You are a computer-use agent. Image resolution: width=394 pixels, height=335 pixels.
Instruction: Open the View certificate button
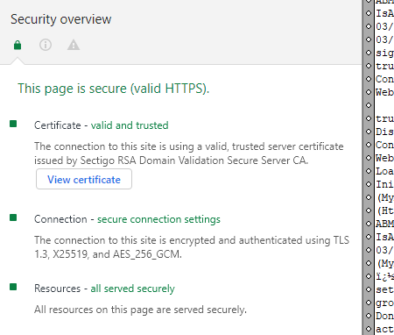coord(84,179)
